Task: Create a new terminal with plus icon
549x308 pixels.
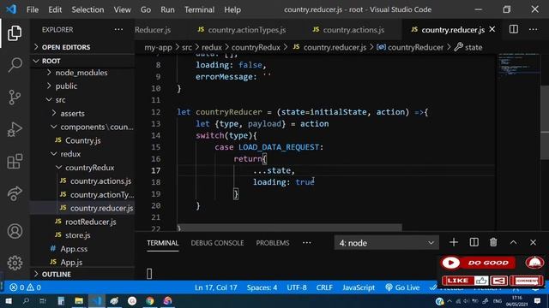Action: coord(454,242)
